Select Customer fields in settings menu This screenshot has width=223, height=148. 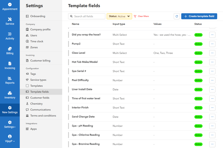coord(40,98)
